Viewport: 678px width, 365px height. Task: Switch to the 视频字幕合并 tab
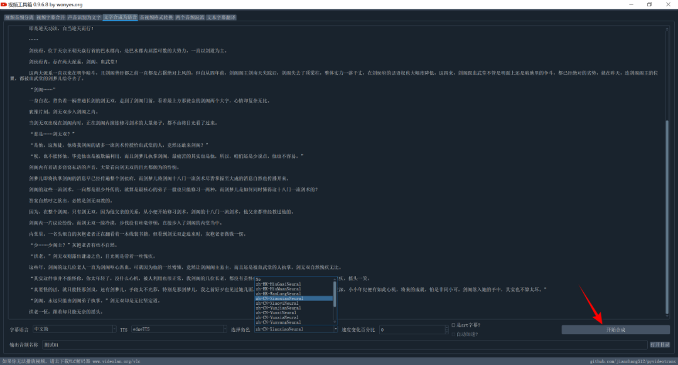[x=51, y=18]
